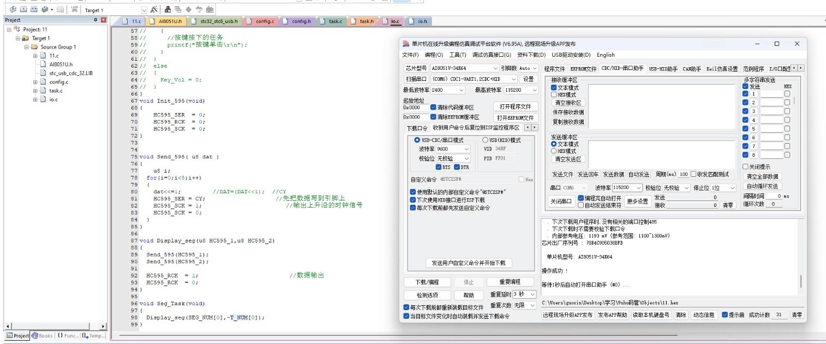Toggle 清除EEPROM缓冲区 checkbox
826x344 pixels.
coord(433,117)
